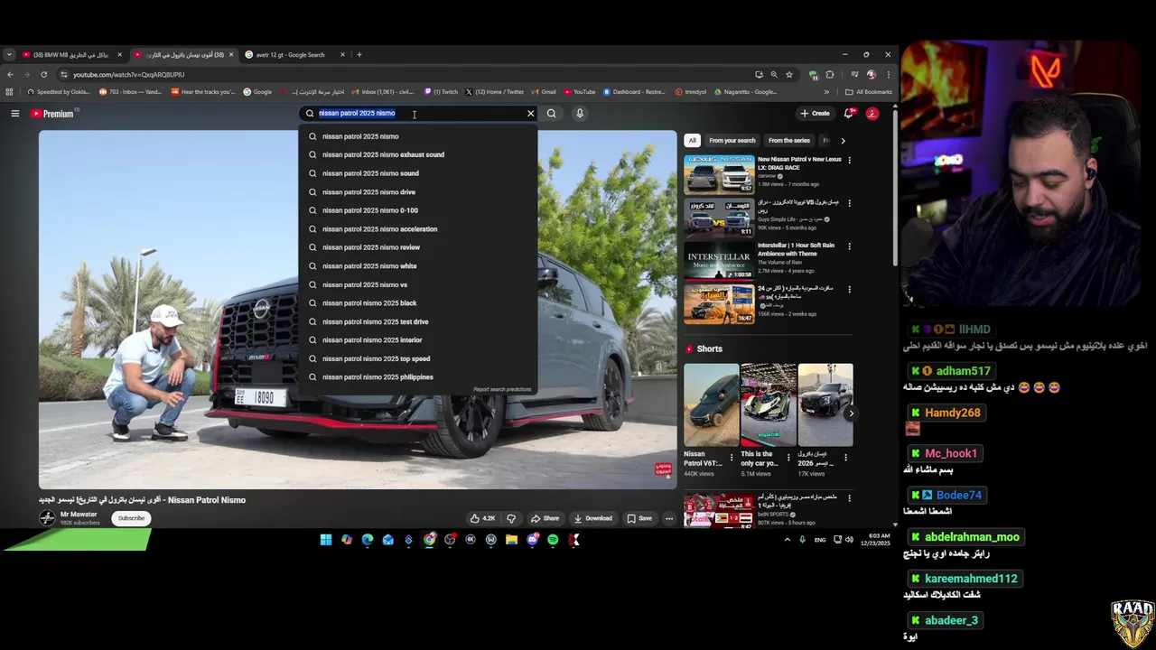This screenshot has width=1156, height=650.
Task: Expand hidden bookmarks chevron
Action: tap(826, 92)
